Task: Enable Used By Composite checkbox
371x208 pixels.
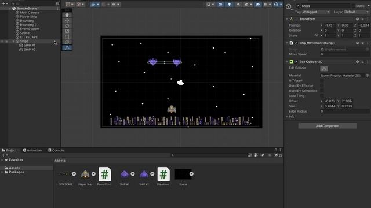Action: 322,91
